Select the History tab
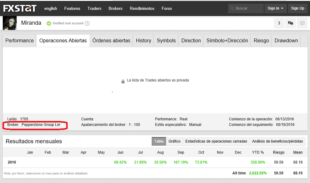Viewport: 310px width, 183px height. pos(143,40)
